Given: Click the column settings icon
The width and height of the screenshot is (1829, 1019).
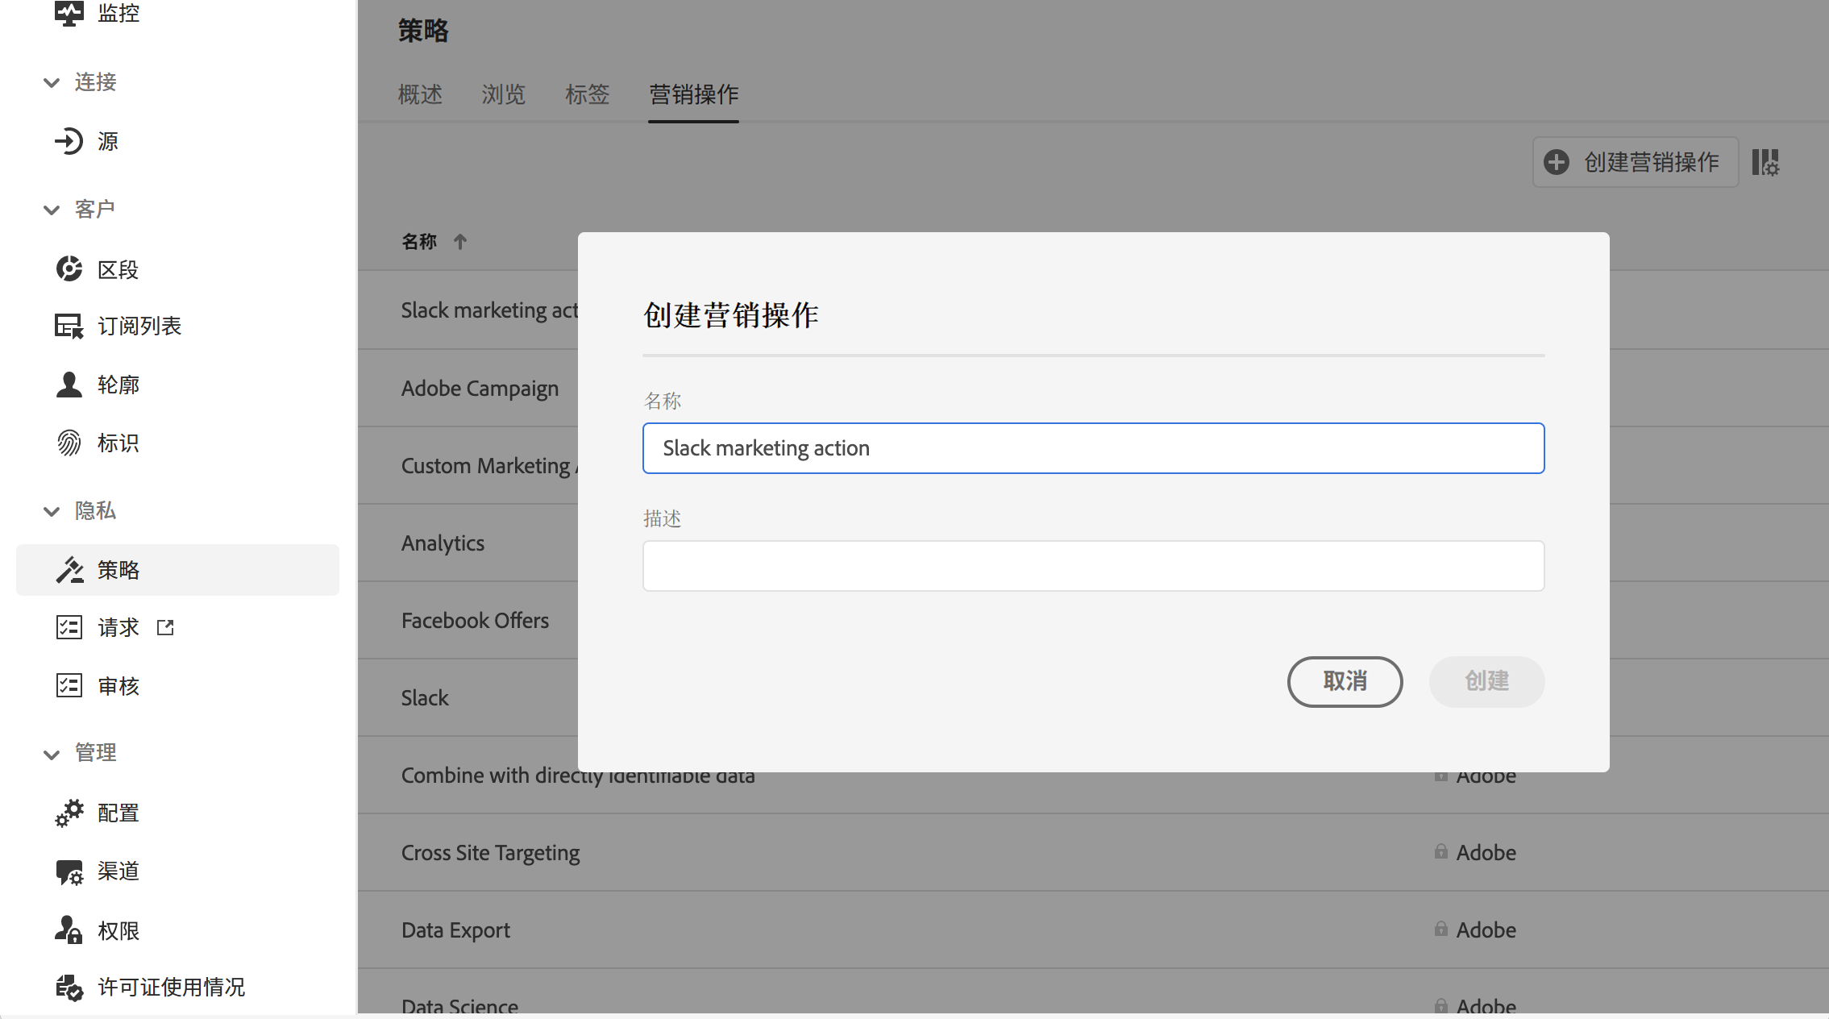Looking at the screenshot, I should [1765, 162].
